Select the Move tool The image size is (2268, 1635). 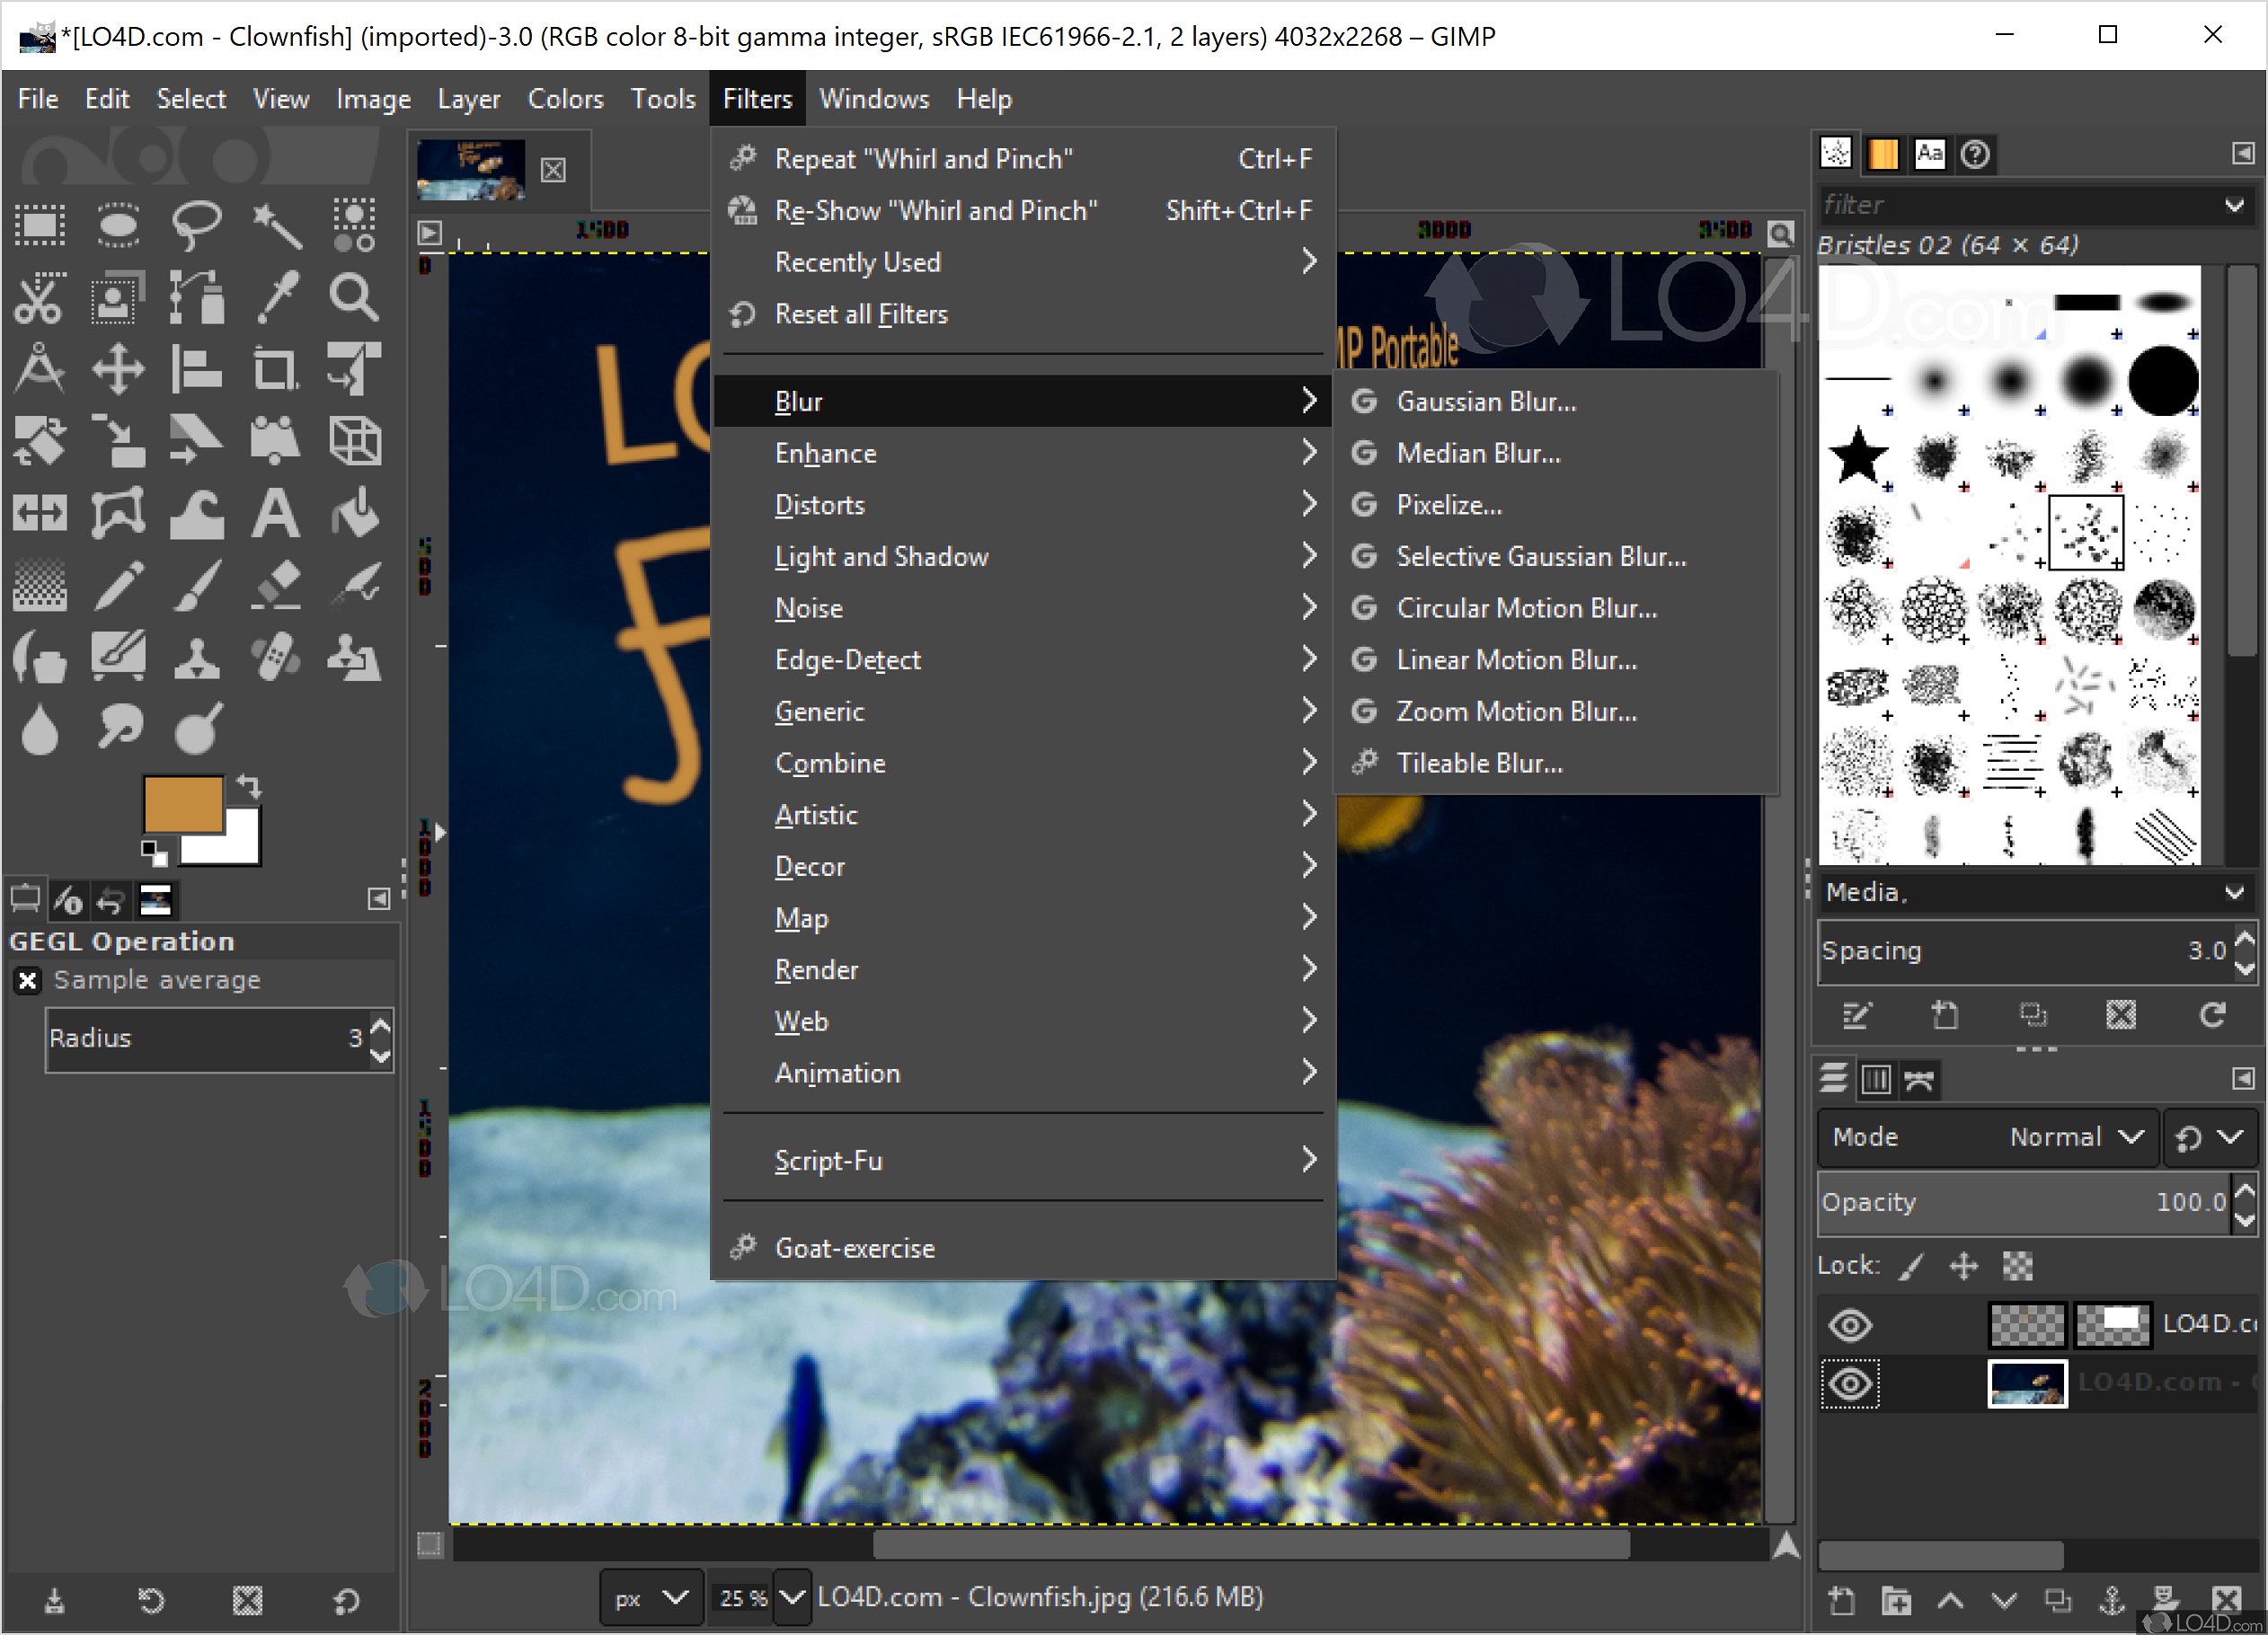[118, 368]
